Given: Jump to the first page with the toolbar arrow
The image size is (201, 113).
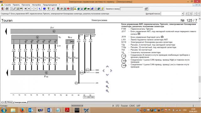Looking at the screenshot, I should pos(25,9).
